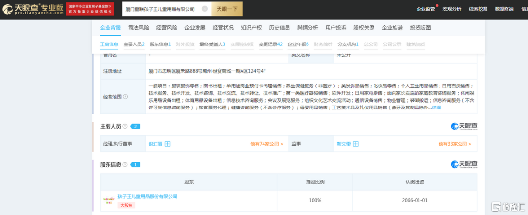View 他有74家公司 link
The width and height of the screenshot is (528, 215).
(x=266, y=144)
